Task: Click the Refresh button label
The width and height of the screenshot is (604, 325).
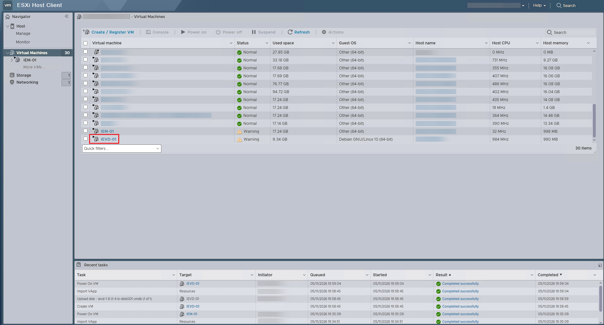Action: click(302, 32)
